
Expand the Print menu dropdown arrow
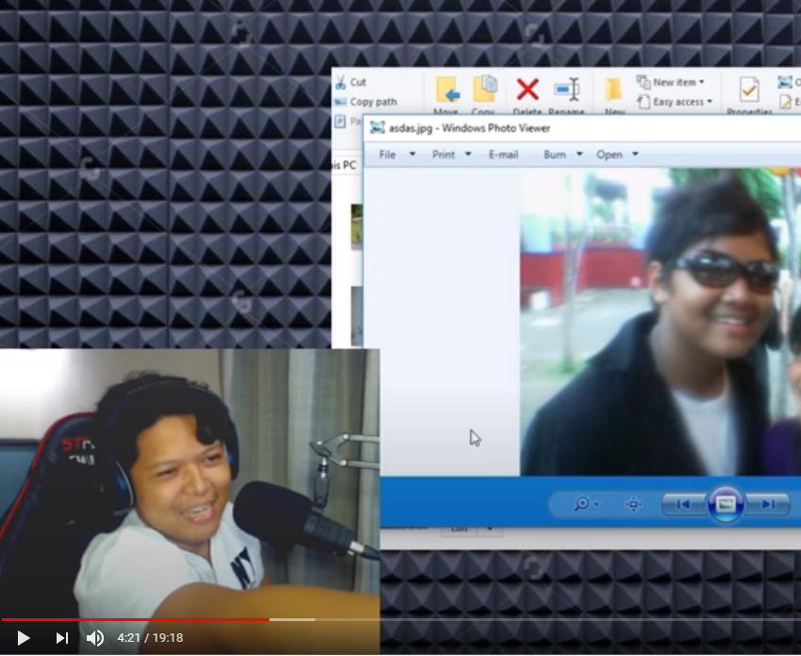point(468,154)
